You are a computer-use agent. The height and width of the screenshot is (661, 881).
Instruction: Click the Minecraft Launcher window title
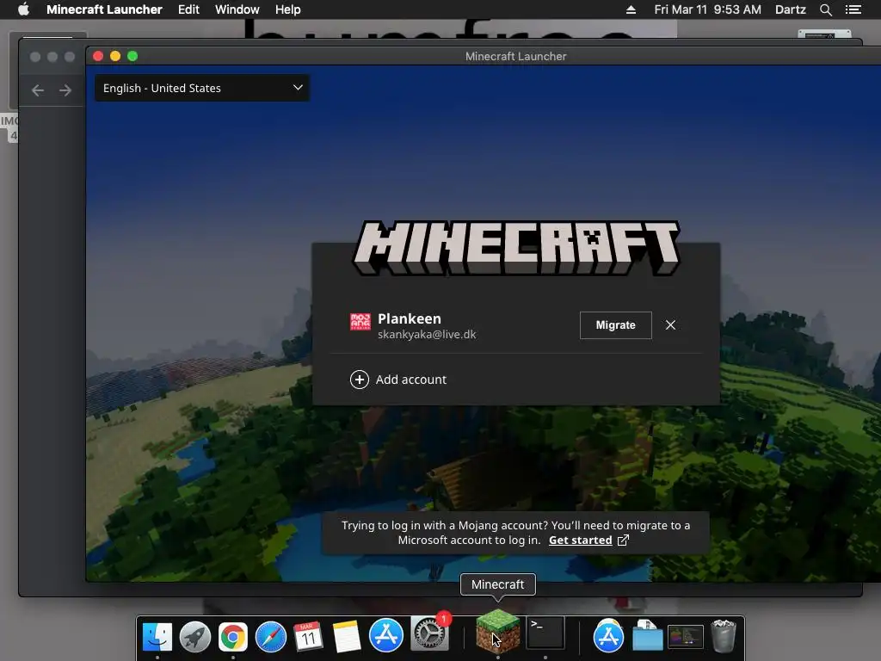click(515, 56)
